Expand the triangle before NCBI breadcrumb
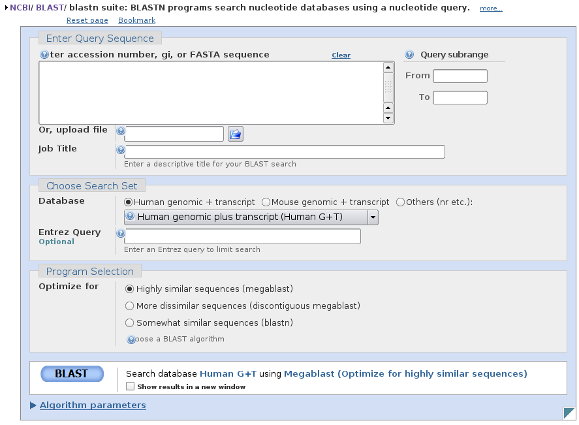The height and width of the screenshot is (425, 579). coord(6,8)
